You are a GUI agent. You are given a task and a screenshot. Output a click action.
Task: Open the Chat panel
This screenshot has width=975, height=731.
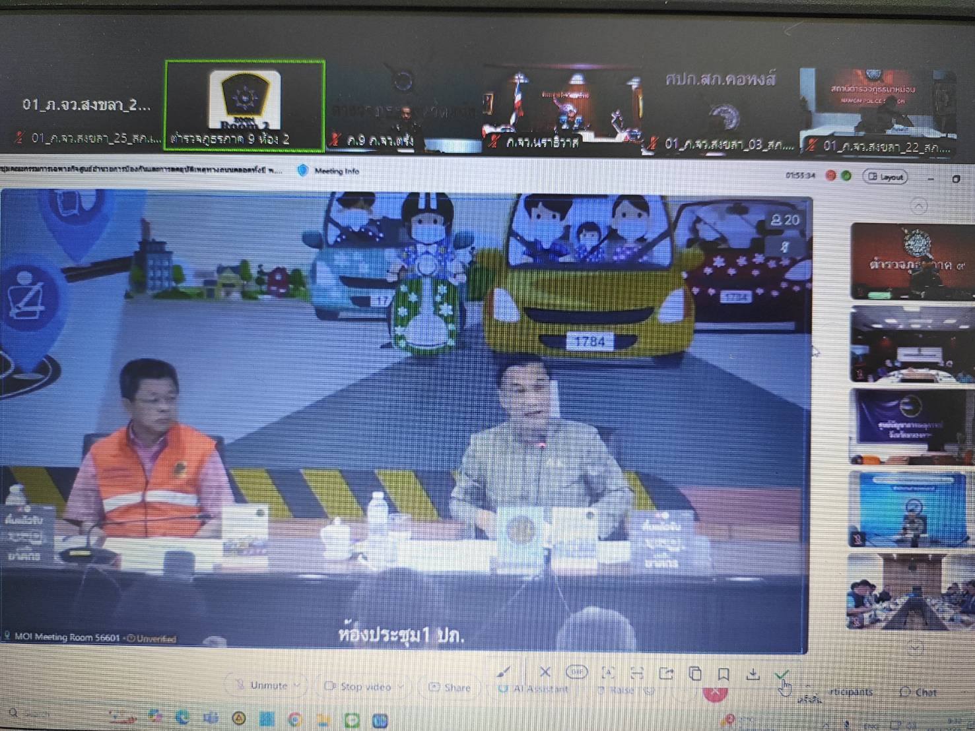918,692
